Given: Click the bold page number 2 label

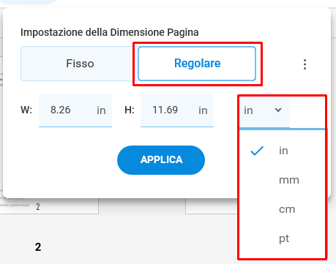Looking at the screenshot, I should pos(38,247).
